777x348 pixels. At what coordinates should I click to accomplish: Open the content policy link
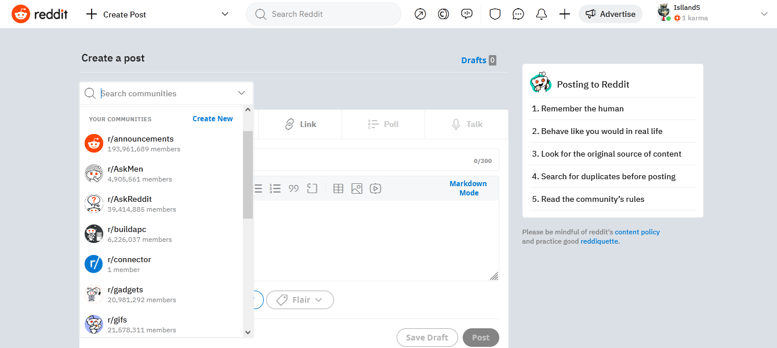click(x=637, y=232)
